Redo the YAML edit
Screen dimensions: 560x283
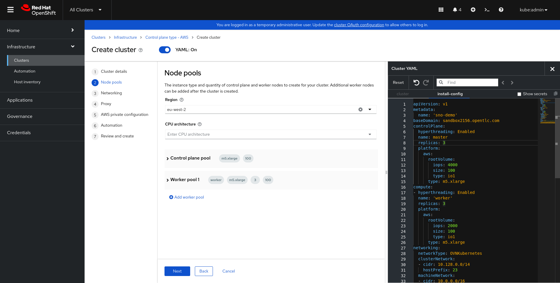pyautogui.click(x=426, y=83)
